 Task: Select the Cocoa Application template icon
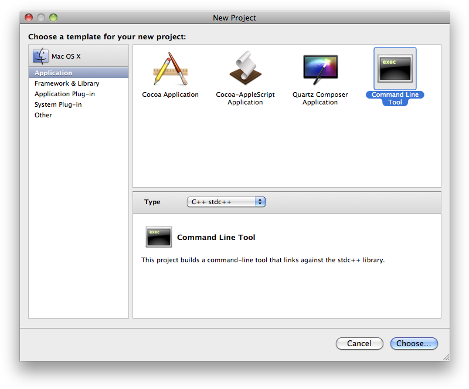[171, 69]
